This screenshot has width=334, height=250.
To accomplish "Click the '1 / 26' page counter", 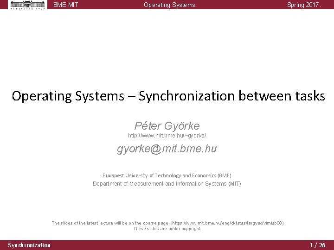I will coord(318,245).
